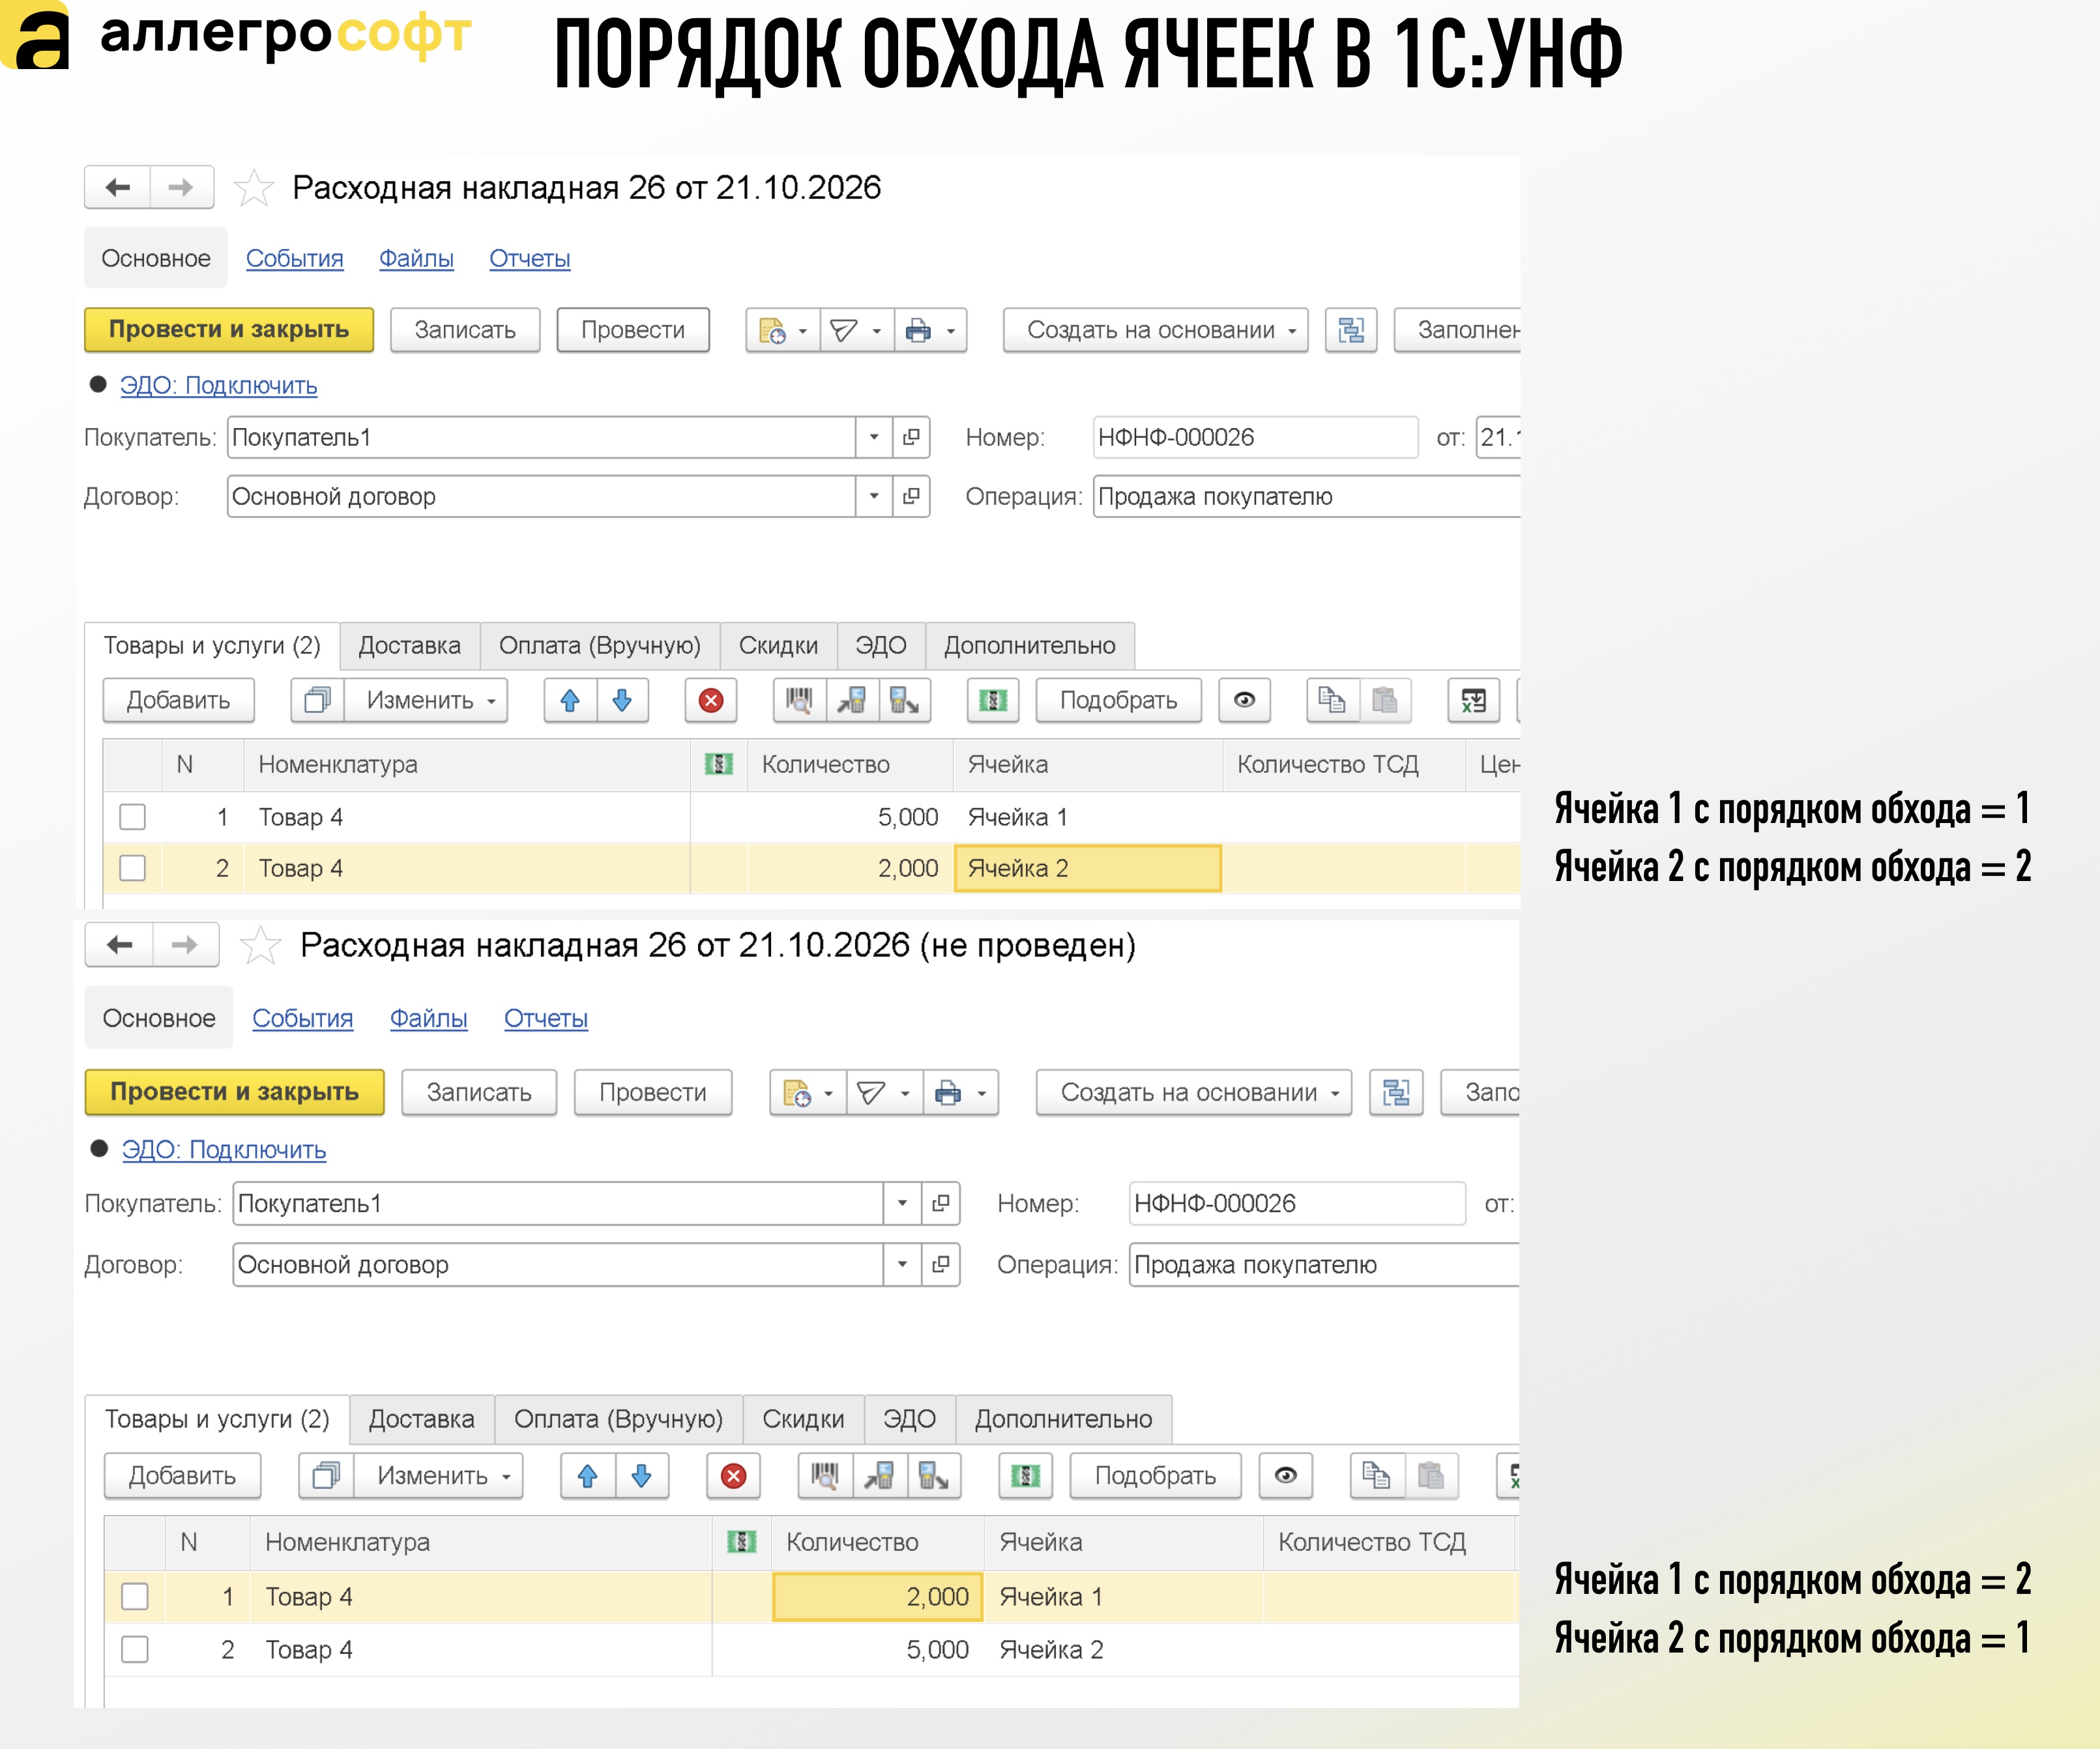Open print dropdown in bottom document toolbar

[961, 1093]
